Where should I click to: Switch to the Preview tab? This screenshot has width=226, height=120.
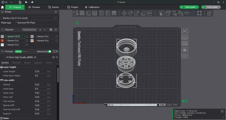(x=34, y=7)
